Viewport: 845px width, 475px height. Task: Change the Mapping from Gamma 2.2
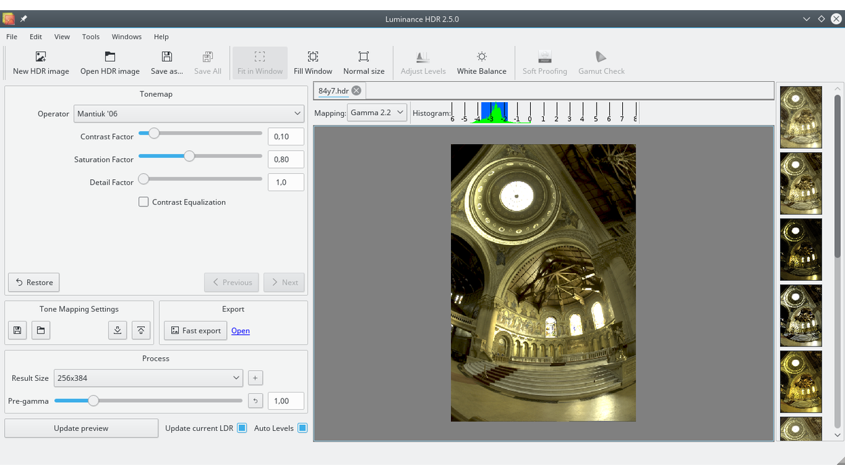click(377, 112)
